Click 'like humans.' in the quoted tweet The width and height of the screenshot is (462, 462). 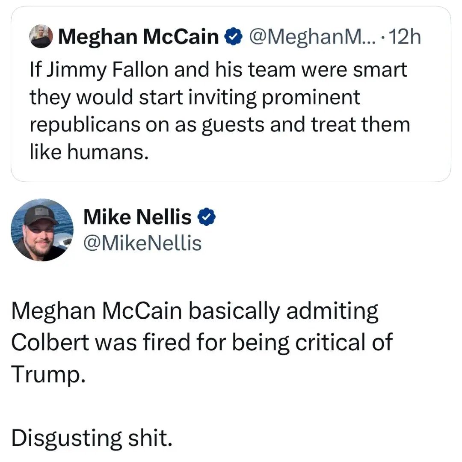[89, 152]
